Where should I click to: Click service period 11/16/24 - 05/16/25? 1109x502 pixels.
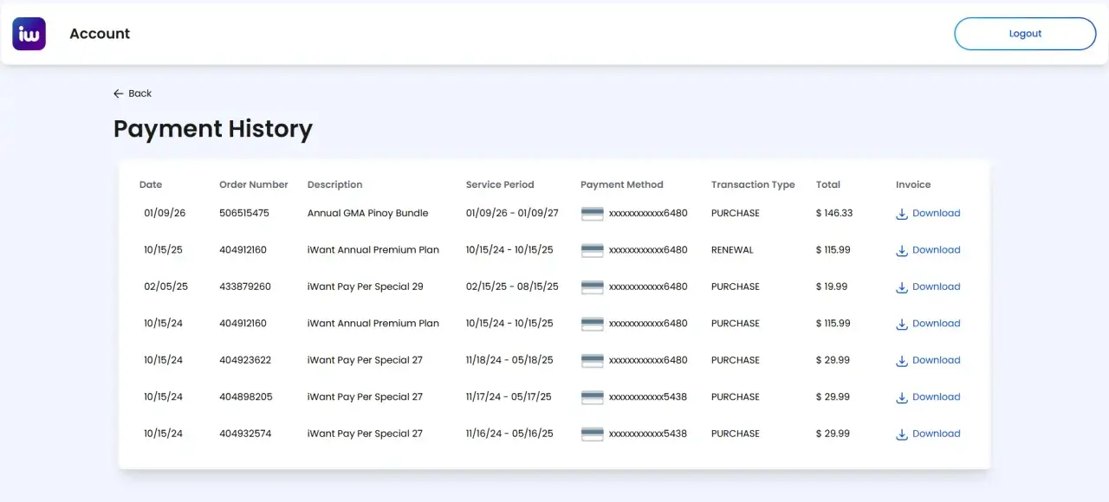pos(509,434)
